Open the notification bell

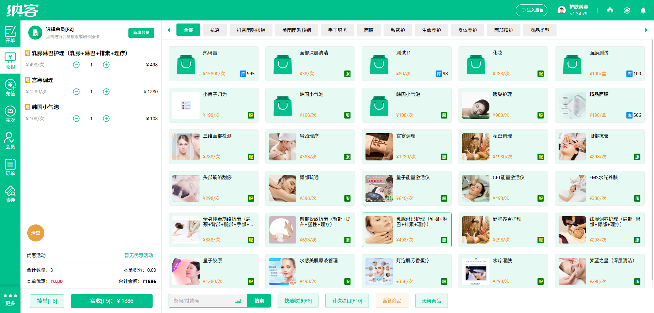pyautogui.click(x=643, y=10)
